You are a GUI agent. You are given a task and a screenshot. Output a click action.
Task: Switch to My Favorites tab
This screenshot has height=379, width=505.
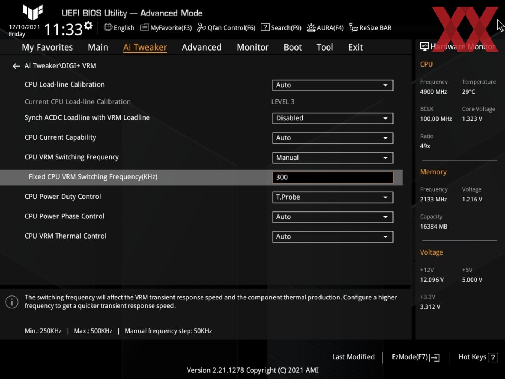tap(47, 47)
